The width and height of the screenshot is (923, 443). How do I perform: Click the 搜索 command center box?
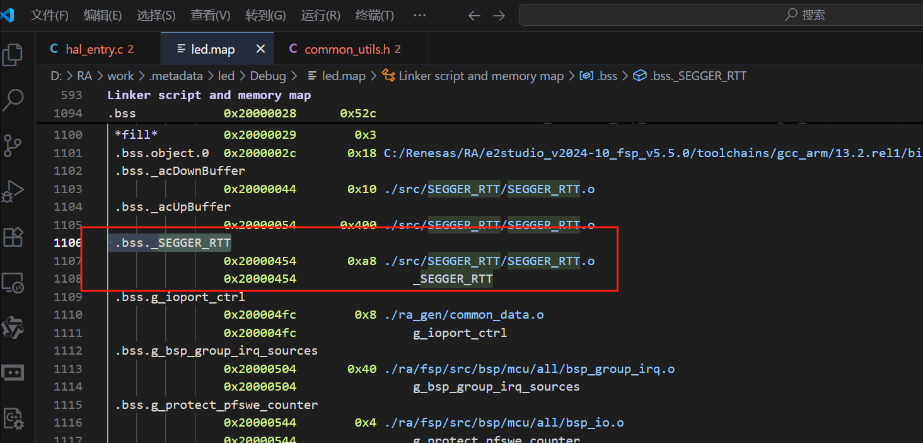tap(721, 15)
